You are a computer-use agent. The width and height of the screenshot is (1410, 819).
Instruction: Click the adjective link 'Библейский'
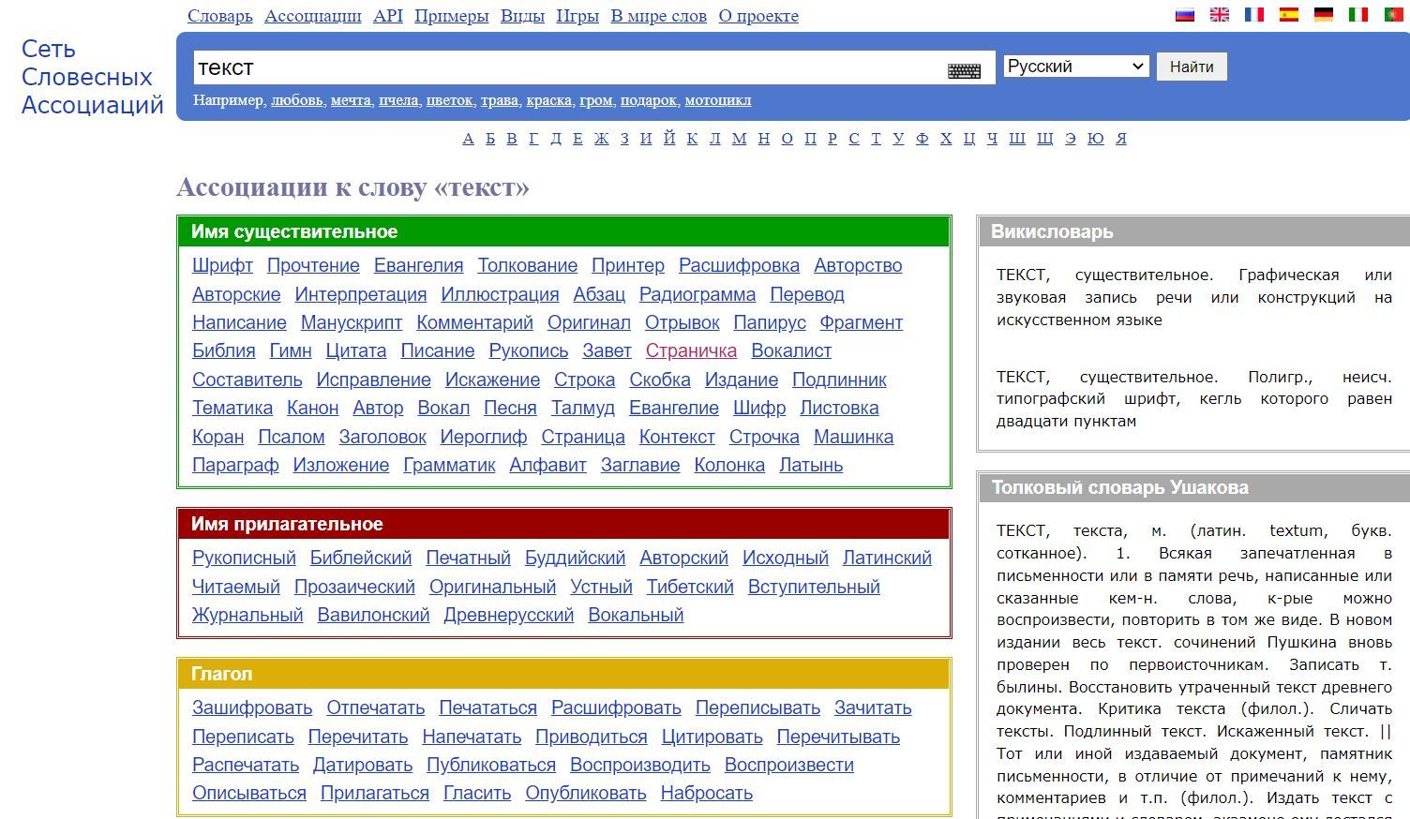(361, 558)
